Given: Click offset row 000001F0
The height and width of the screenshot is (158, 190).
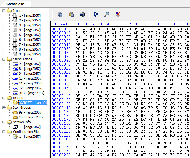Looking at the screenshot, I should pyautogui.click(x=61, y=151).
